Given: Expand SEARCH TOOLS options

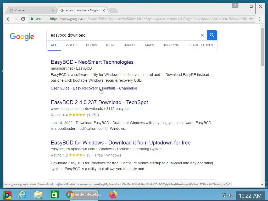Looking at the screenshot, I should tap(201, 45).
